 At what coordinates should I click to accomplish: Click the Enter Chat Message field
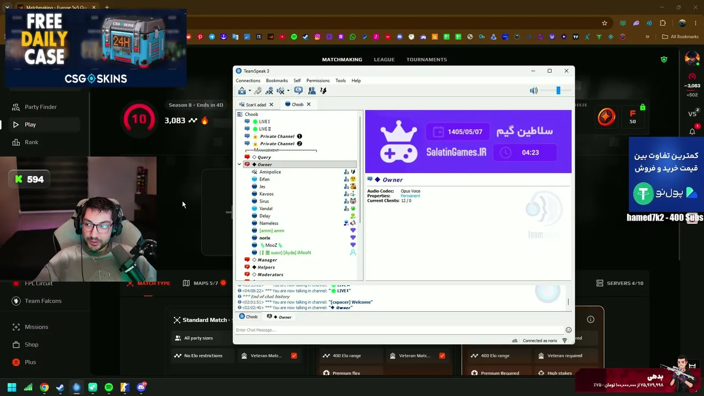point(399,330)
